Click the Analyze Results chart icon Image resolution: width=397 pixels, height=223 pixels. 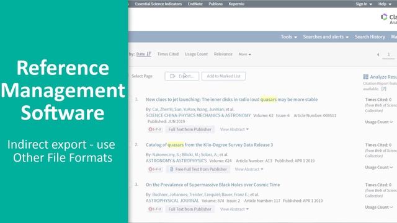[x=366, y=77]
